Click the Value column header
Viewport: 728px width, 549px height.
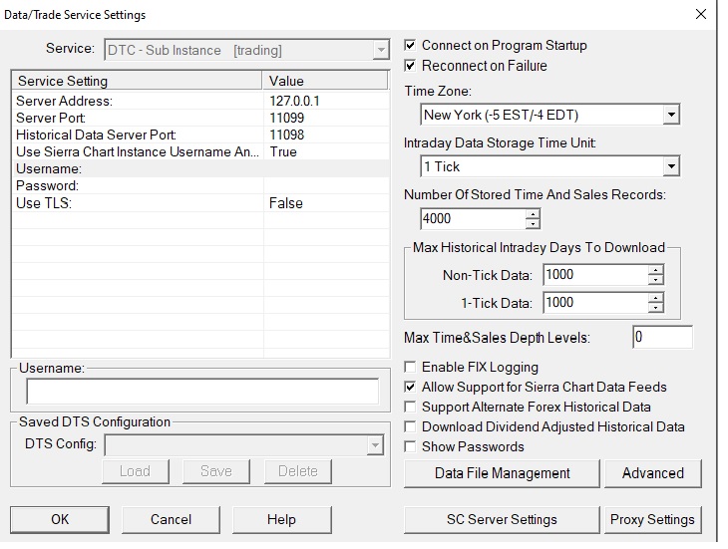325,81
